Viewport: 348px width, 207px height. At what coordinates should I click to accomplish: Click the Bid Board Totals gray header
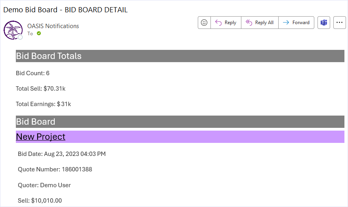point(180,56)
